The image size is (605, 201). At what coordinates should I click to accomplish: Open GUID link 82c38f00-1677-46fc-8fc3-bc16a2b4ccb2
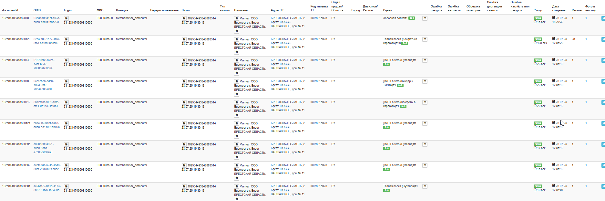coord(47,41)
